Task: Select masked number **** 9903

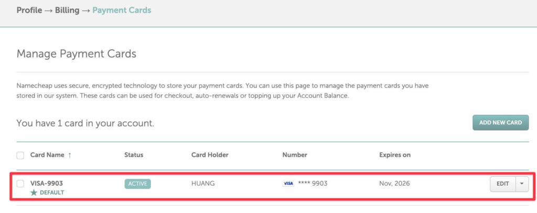Action: click(x=313, y=184)
